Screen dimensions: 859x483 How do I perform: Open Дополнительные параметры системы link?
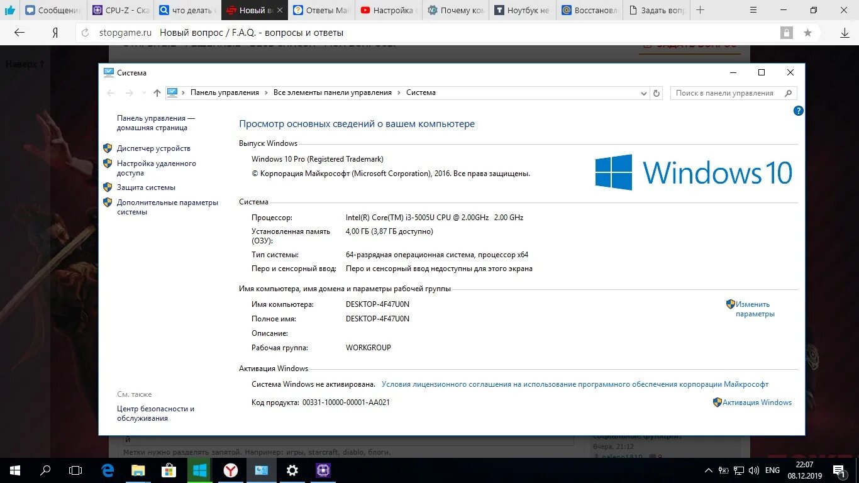(x=167, y=207)
